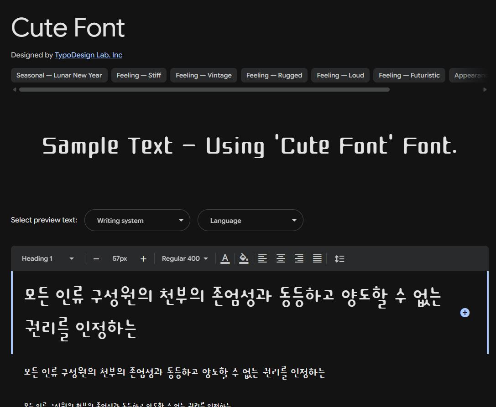The height and width of the screenshot is (407, 496).
Task: Justify the preview text
Action: [x=317, y=259]
